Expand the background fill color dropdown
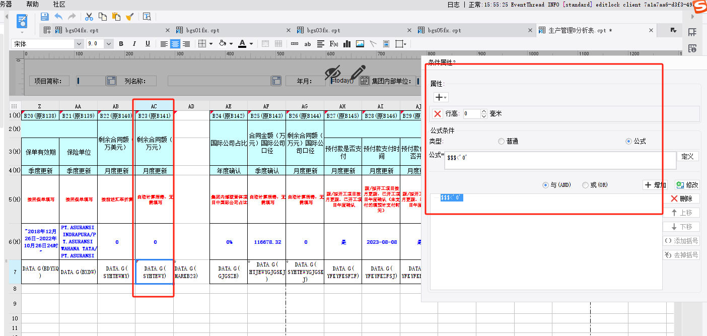 pos(231,44)
